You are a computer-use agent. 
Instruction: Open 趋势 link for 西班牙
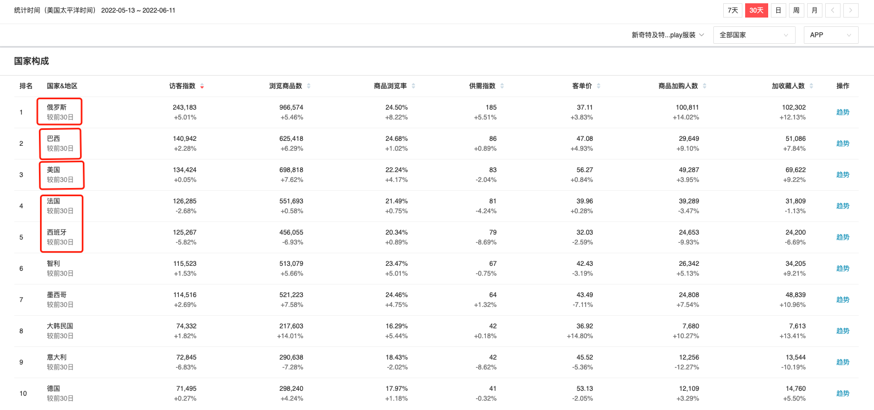point(843,237)
